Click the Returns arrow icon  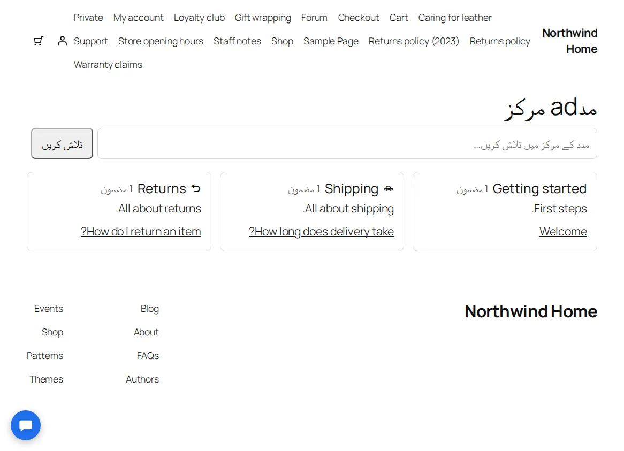196,188
